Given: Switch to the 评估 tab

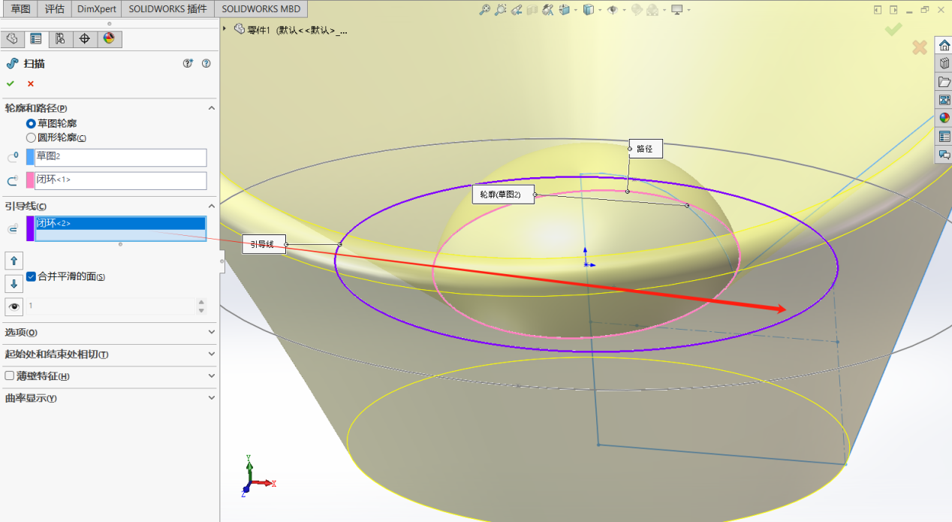Looking at the screenshot, I should (x=54, y=9).
